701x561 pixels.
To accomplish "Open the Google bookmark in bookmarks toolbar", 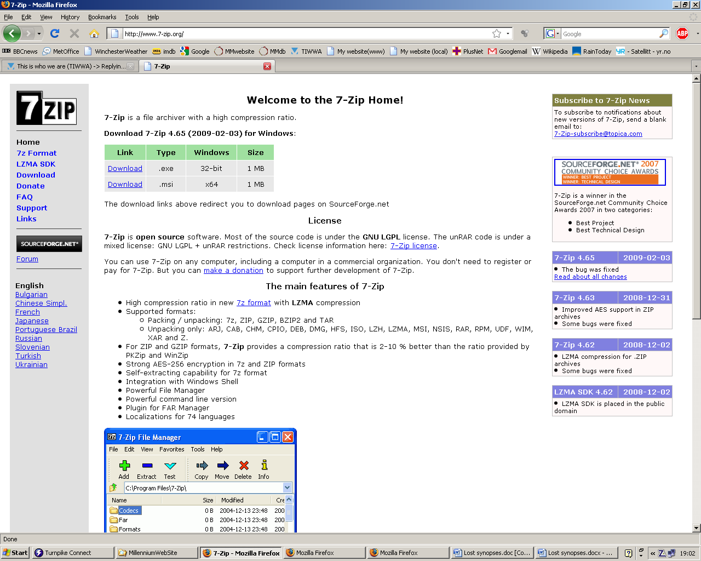I will [195, 51].
